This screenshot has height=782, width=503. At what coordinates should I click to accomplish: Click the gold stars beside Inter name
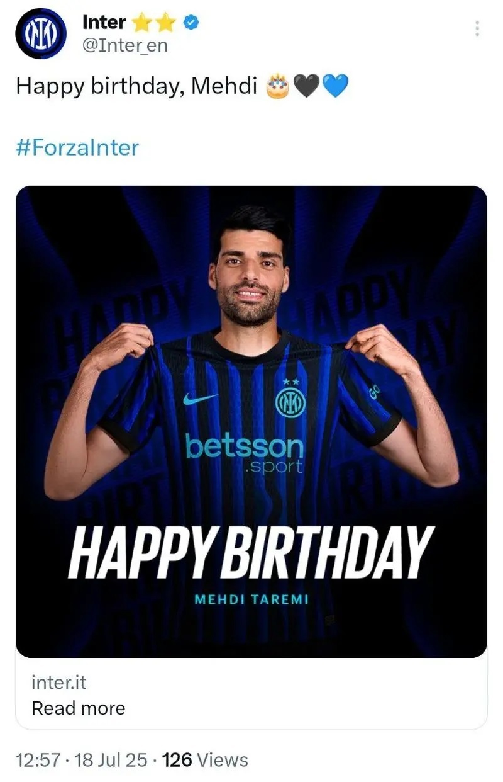(x=153, y=23)
